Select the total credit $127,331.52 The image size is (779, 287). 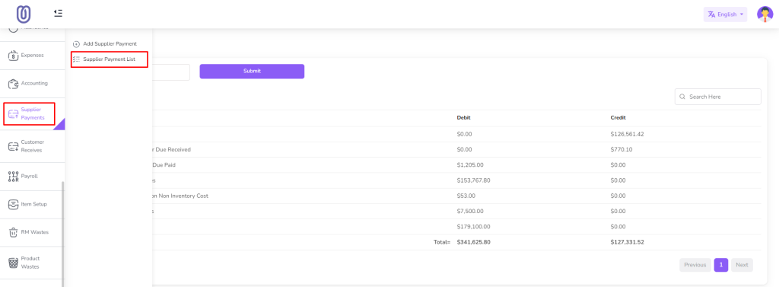[628, 242]
